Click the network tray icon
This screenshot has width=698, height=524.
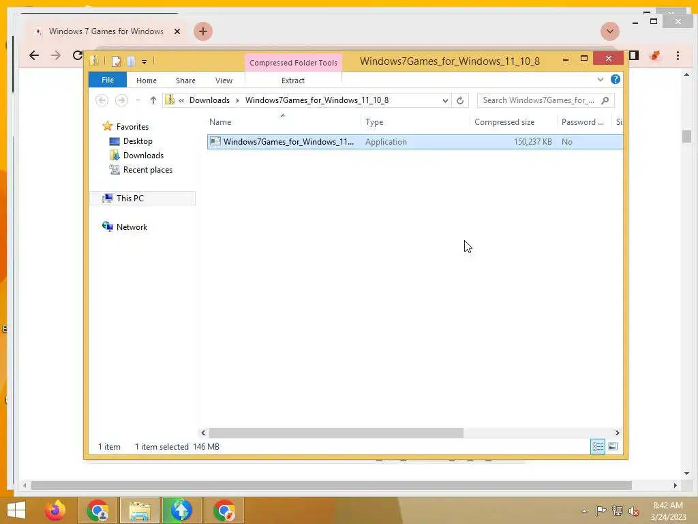(617, 510)
